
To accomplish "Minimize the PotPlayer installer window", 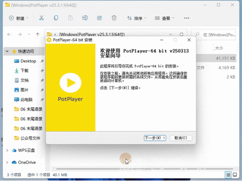I will pyautogui.click(x=161, y=40).
